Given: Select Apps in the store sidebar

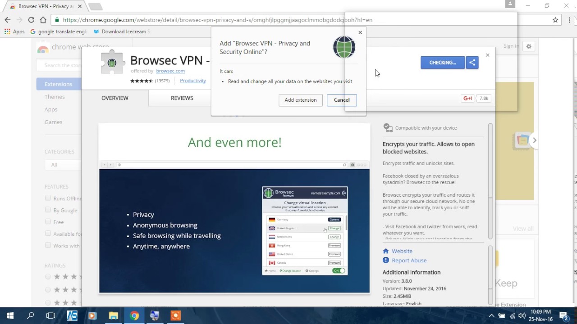Looking at the screenshot, I should coord(51,109).
